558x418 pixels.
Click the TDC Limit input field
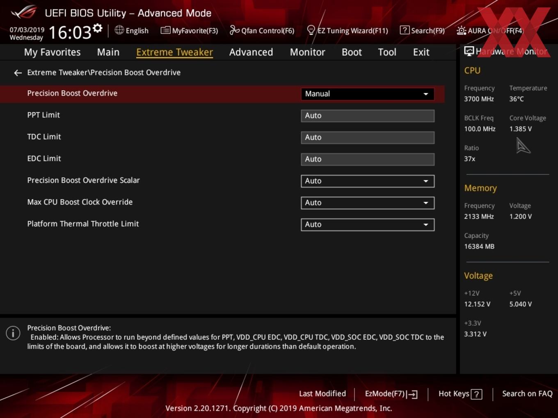coord(368,137)
